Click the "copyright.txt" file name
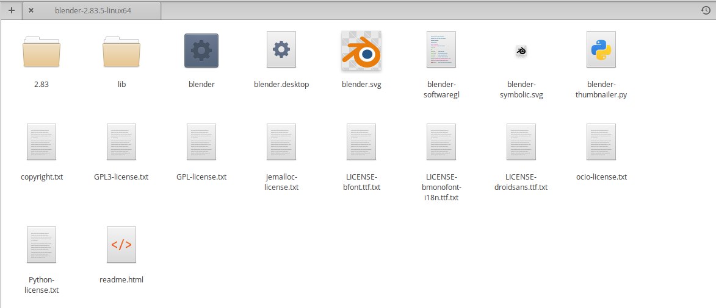Viewport: 716px width, 308px height. [x=42, y=177]
